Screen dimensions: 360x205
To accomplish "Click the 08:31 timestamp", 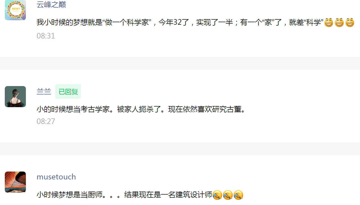I will 46,36.
